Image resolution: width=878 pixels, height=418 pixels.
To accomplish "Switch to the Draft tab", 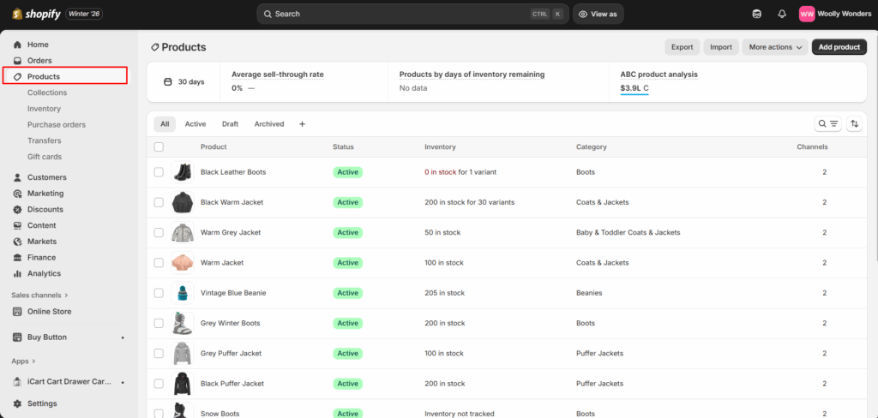I will 230,124.
